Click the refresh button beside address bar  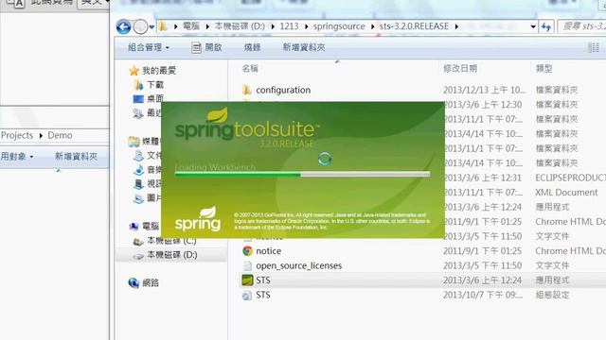point(546,26)
